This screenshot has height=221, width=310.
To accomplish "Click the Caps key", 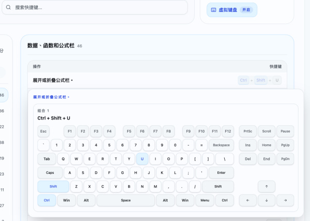I will tap(50, 173).
